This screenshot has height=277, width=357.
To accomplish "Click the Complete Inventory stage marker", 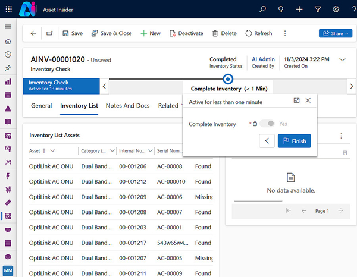I will [228, 79].
